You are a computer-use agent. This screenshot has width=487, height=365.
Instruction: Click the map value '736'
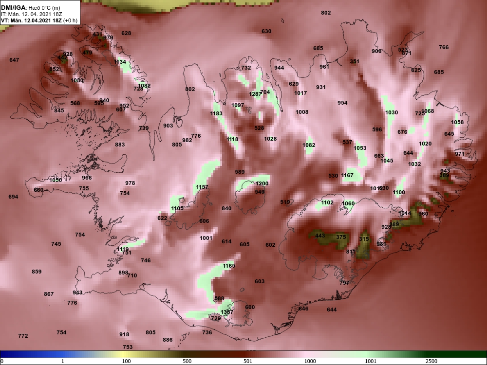207,332
